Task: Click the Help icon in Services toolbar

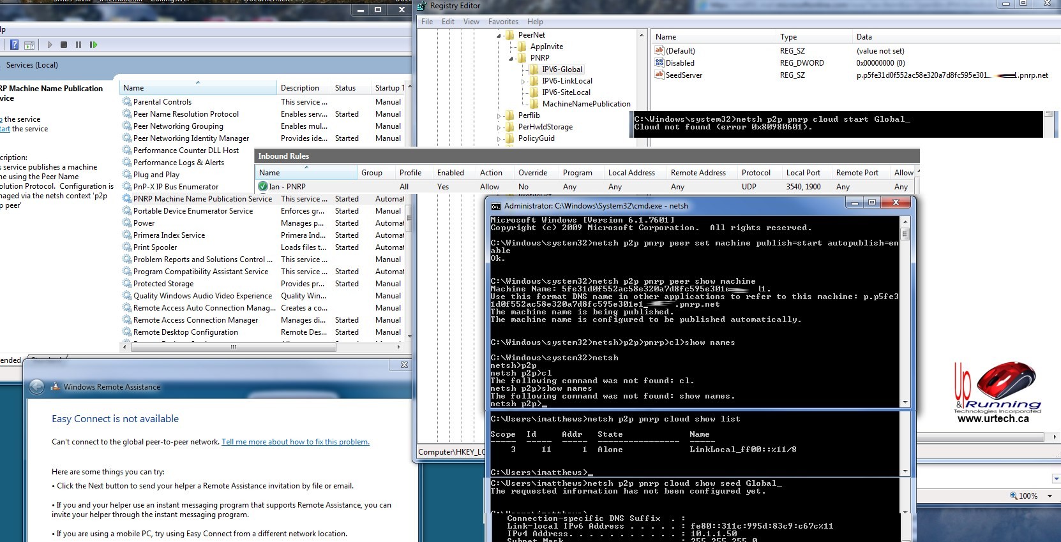Action: click(x=14, y=45)
